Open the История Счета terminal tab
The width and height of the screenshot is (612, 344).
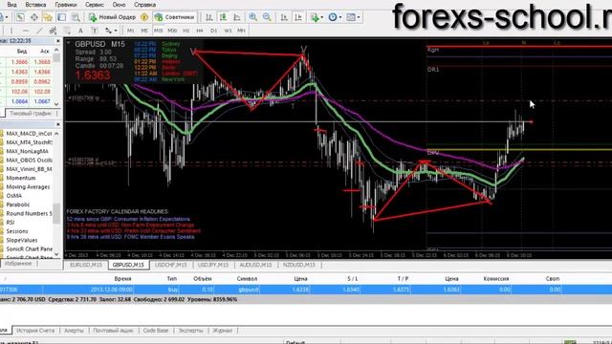pos(35,331)
